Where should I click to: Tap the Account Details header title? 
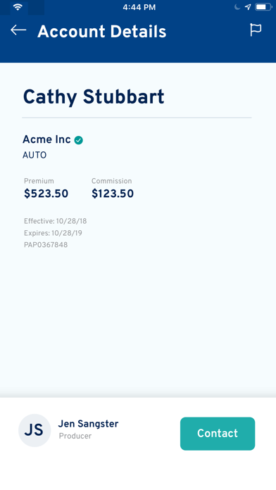[x=101, y=32]
